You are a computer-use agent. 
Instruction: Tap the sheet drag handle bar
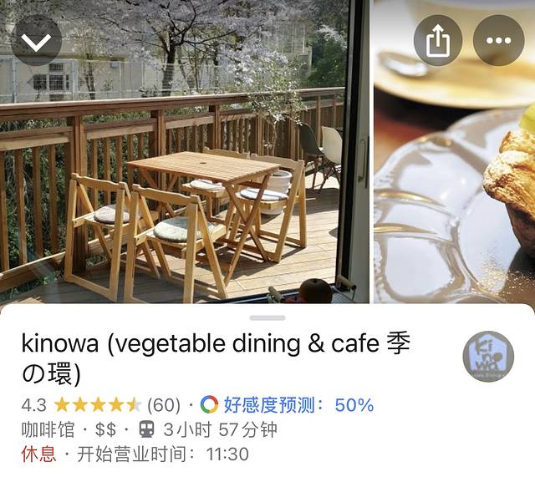[267, 318]
